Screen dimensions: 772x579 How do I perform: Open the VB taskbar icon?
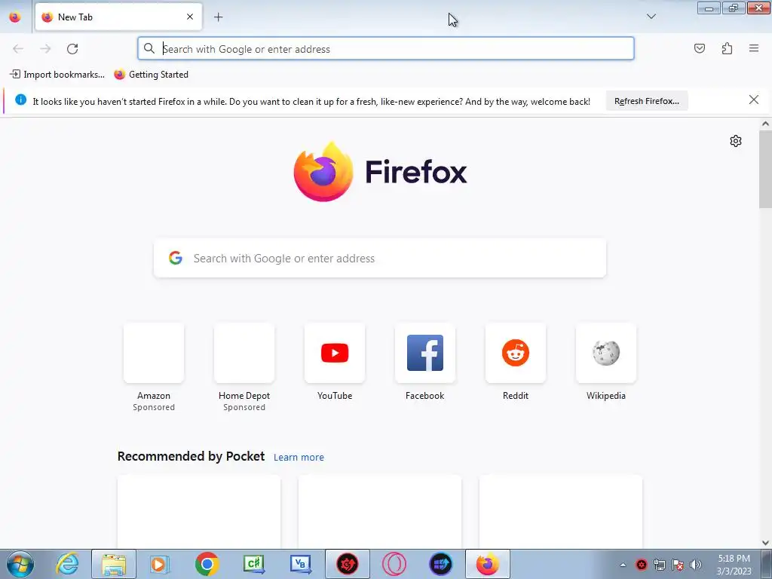pyautogui.click(x=300, y=564)
